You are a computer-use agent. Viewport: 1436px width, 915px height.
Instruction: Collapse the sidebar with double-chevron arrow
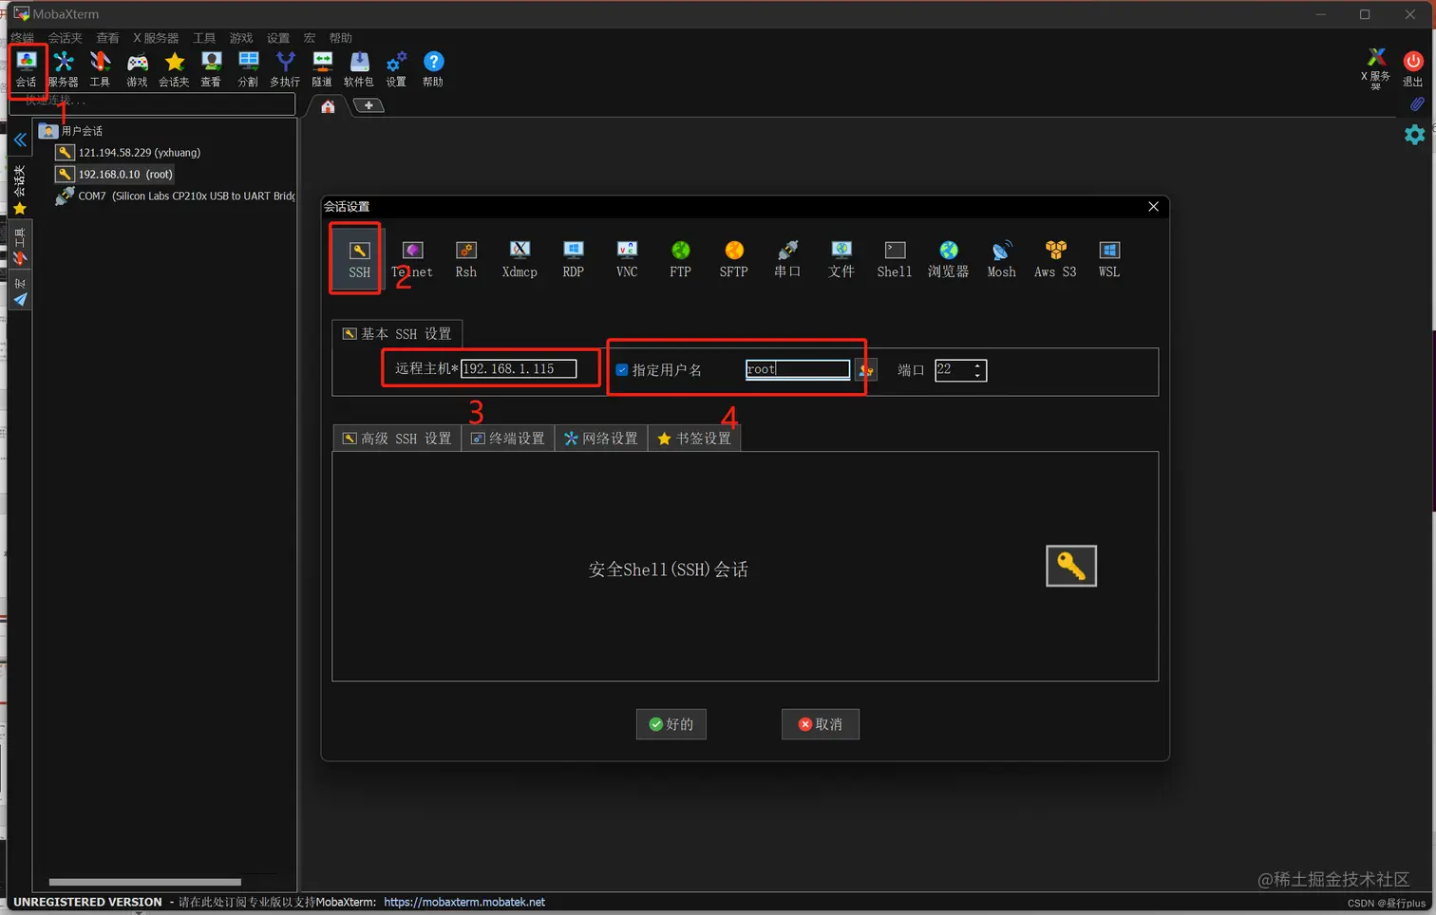coord(20,140)
